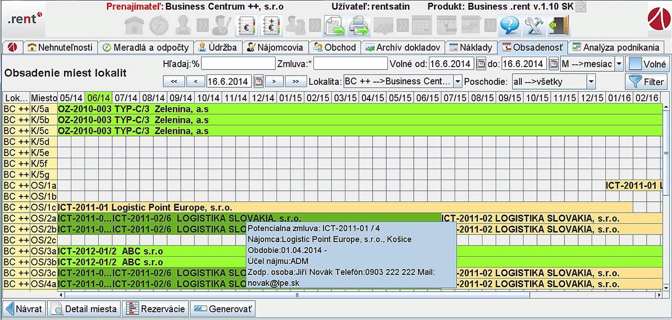Open the plus-euro ledger notebook icon
This screenshot has width=672, height=320.
(x=271, y=25)
